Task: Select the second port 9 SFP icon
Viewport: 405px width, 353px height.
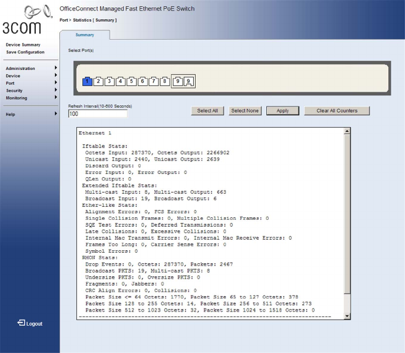Action: (189, 82)
